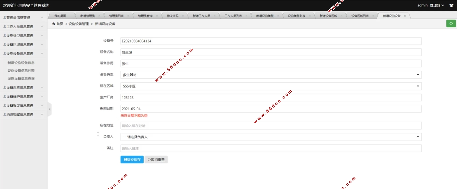Click the home icon in breadcrumb
The image size is (457, 189).
click(54, 24)
